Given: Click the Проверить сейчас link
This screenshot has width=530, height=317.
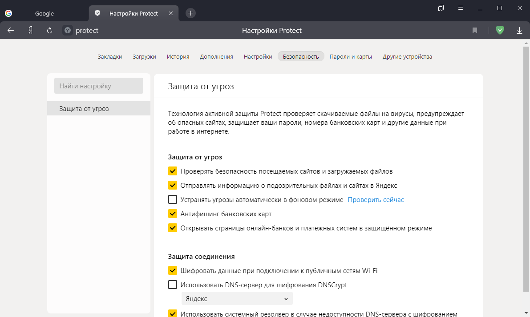Looking at the screenshot, I should click(376, 200).
